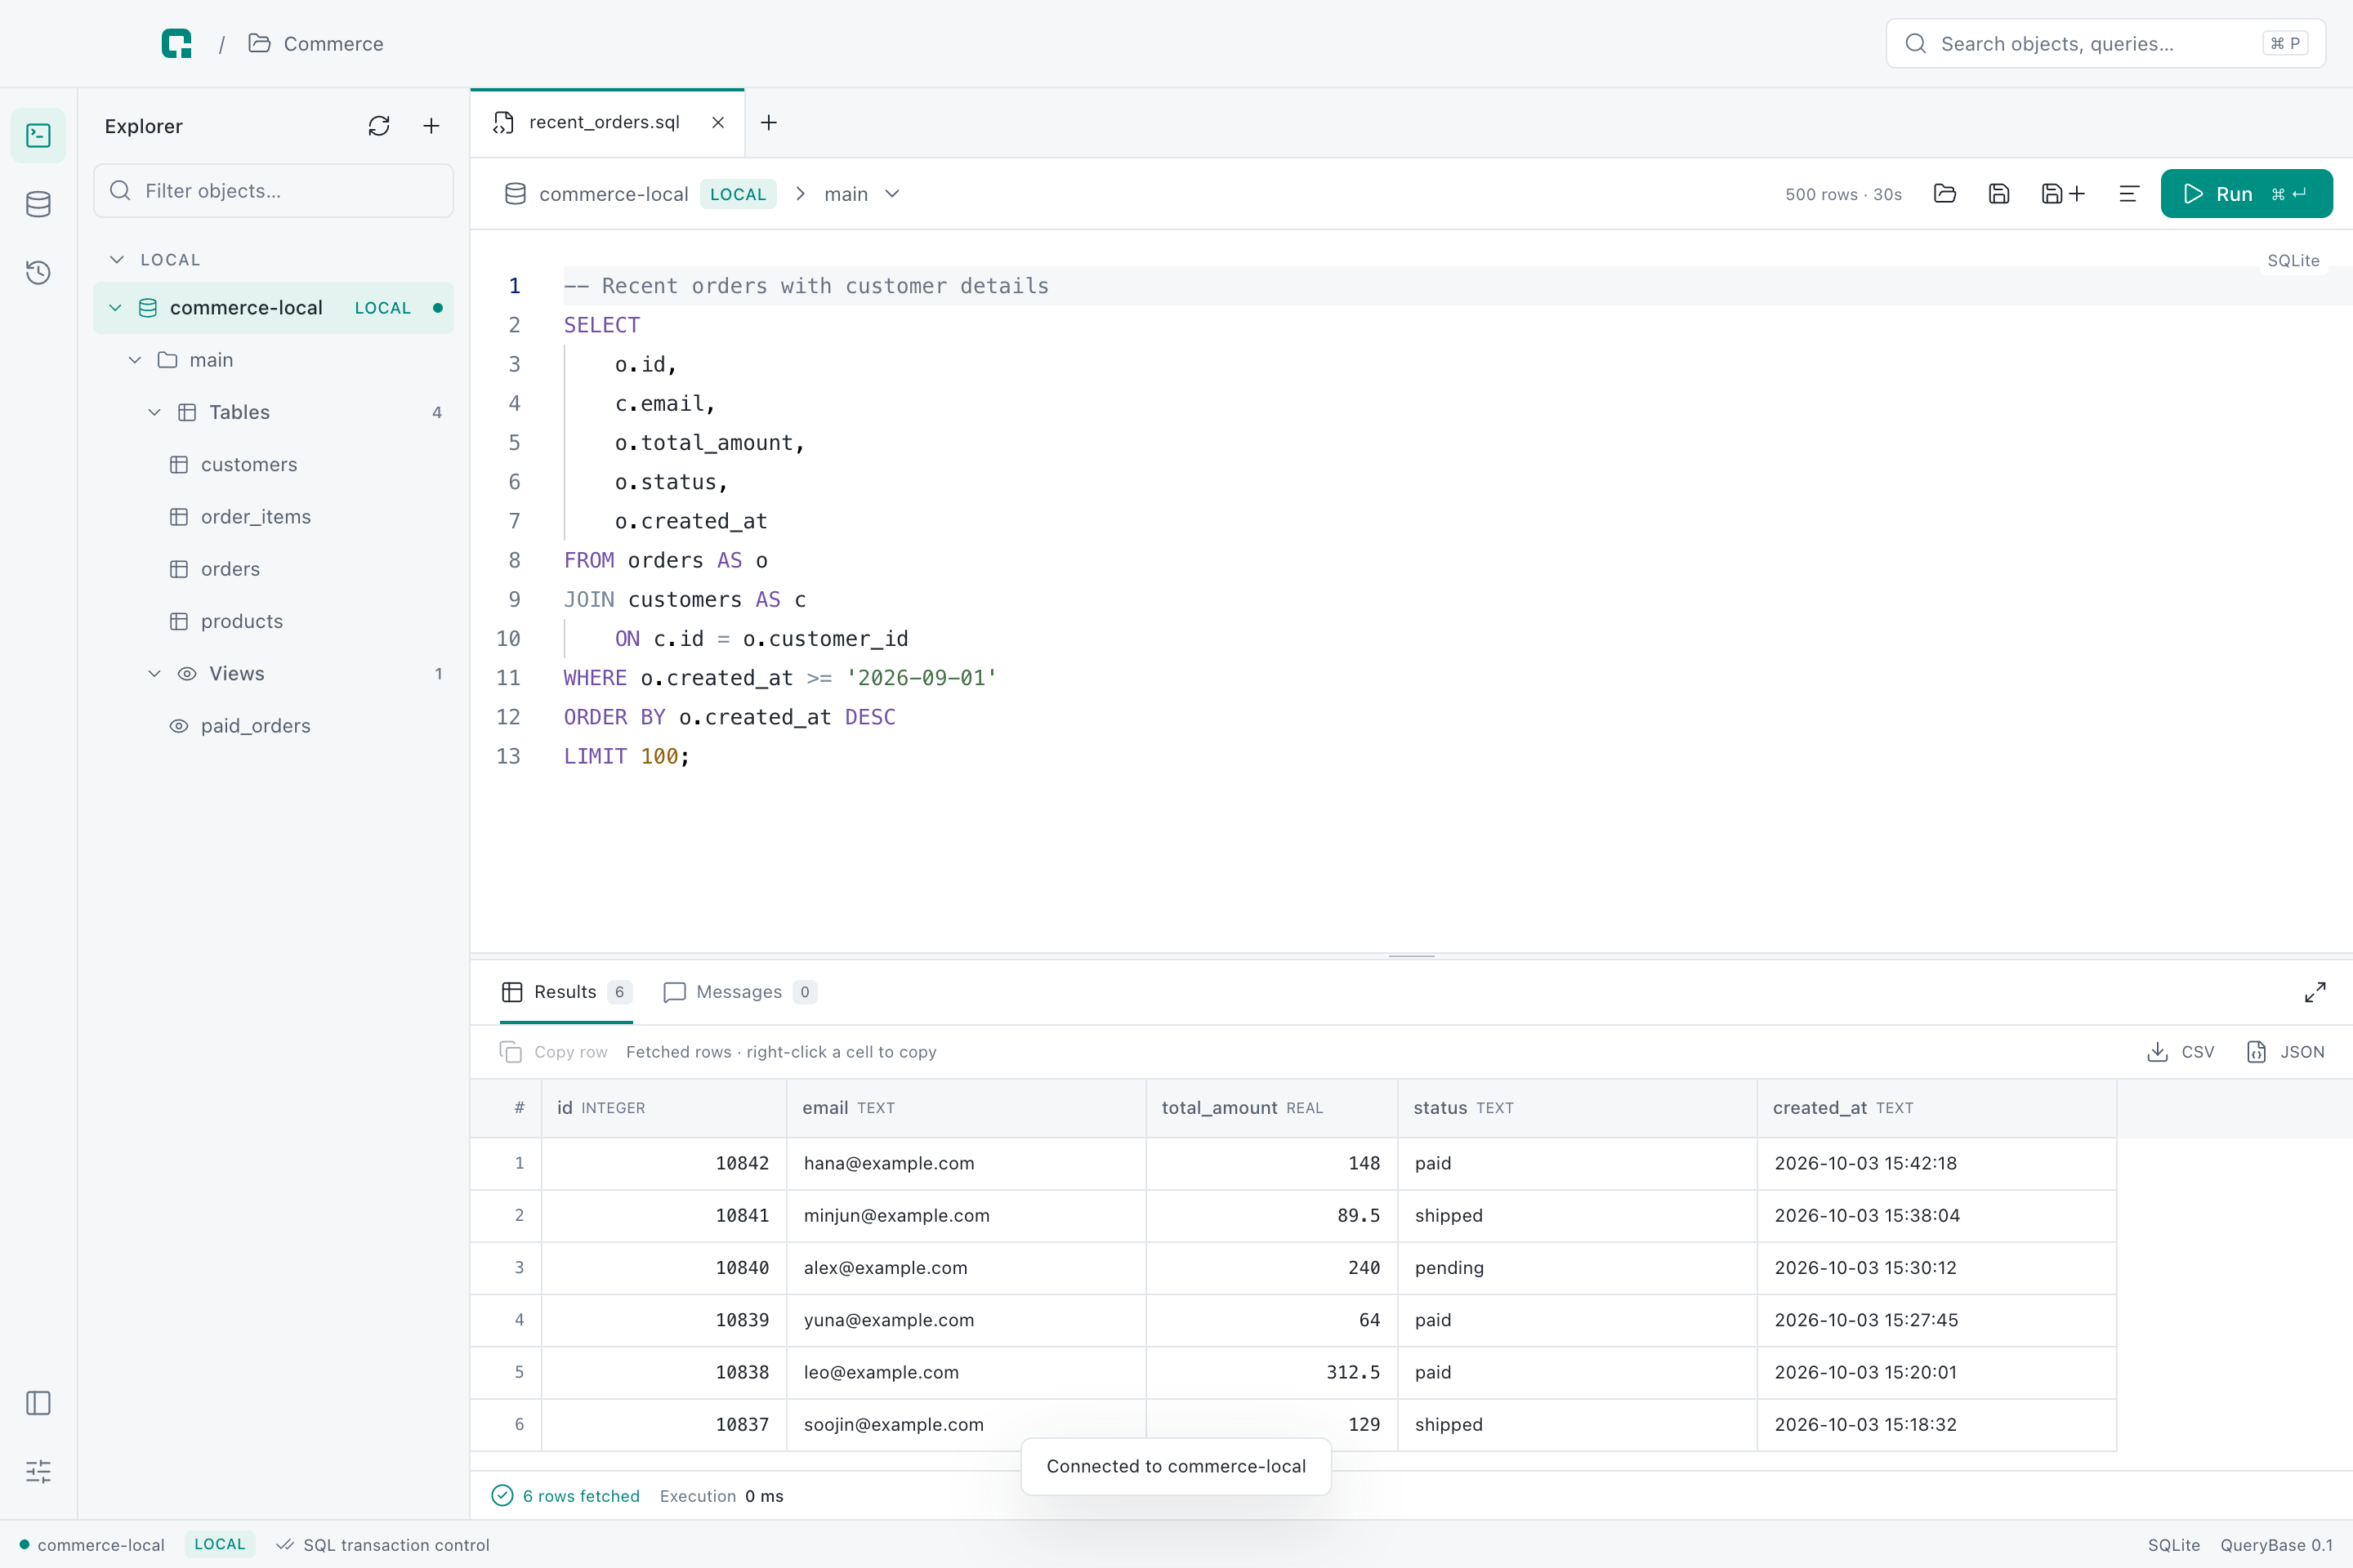Switch to the Results tab
Viewport: 2353px width, 1568px height.
pyautogui.click(x=566, y=992)
